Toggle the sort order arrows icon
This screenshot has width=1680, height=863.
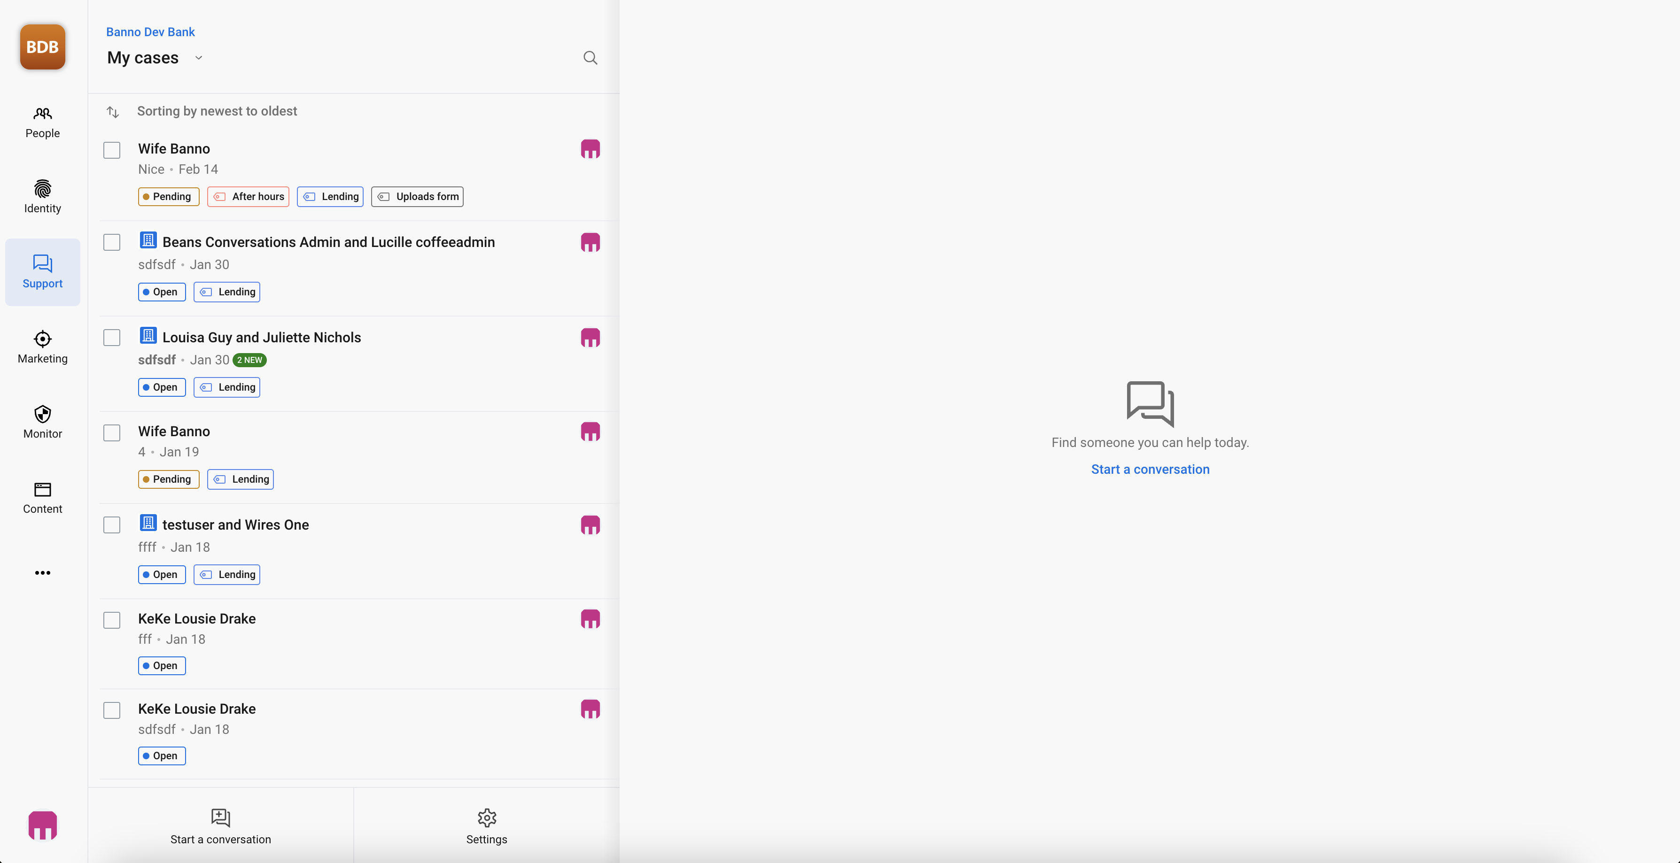pyautogui.click(x=113, y=112)
